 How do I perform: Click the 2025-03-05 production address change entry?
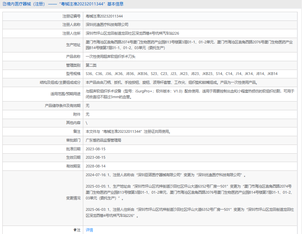189,192
